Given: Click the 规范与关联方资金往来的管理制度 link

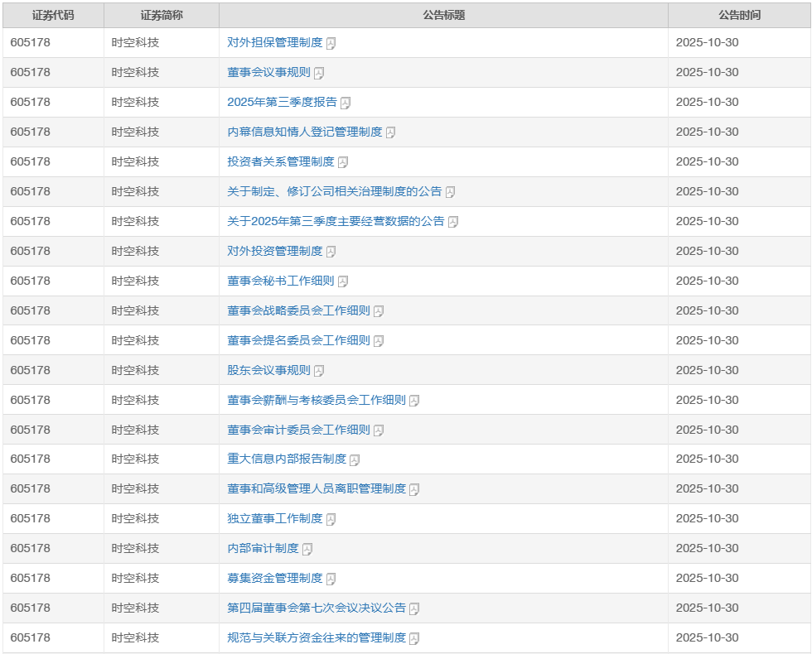Looking at the screenshot, I should click(317, 637).
